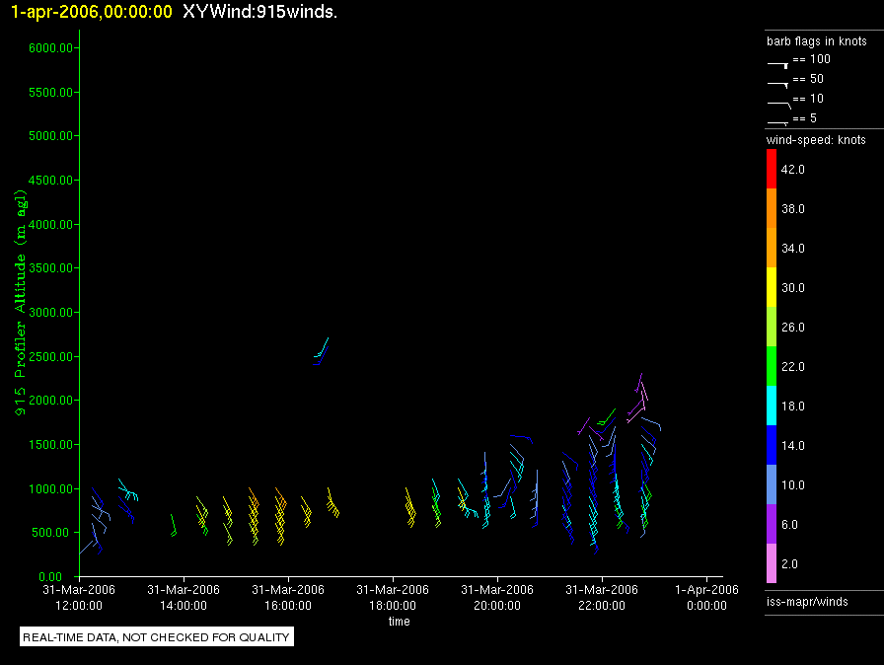Click the 'iss-mapr/winds' label
This screenshot has width=884, height=665.
pos(807,602)
